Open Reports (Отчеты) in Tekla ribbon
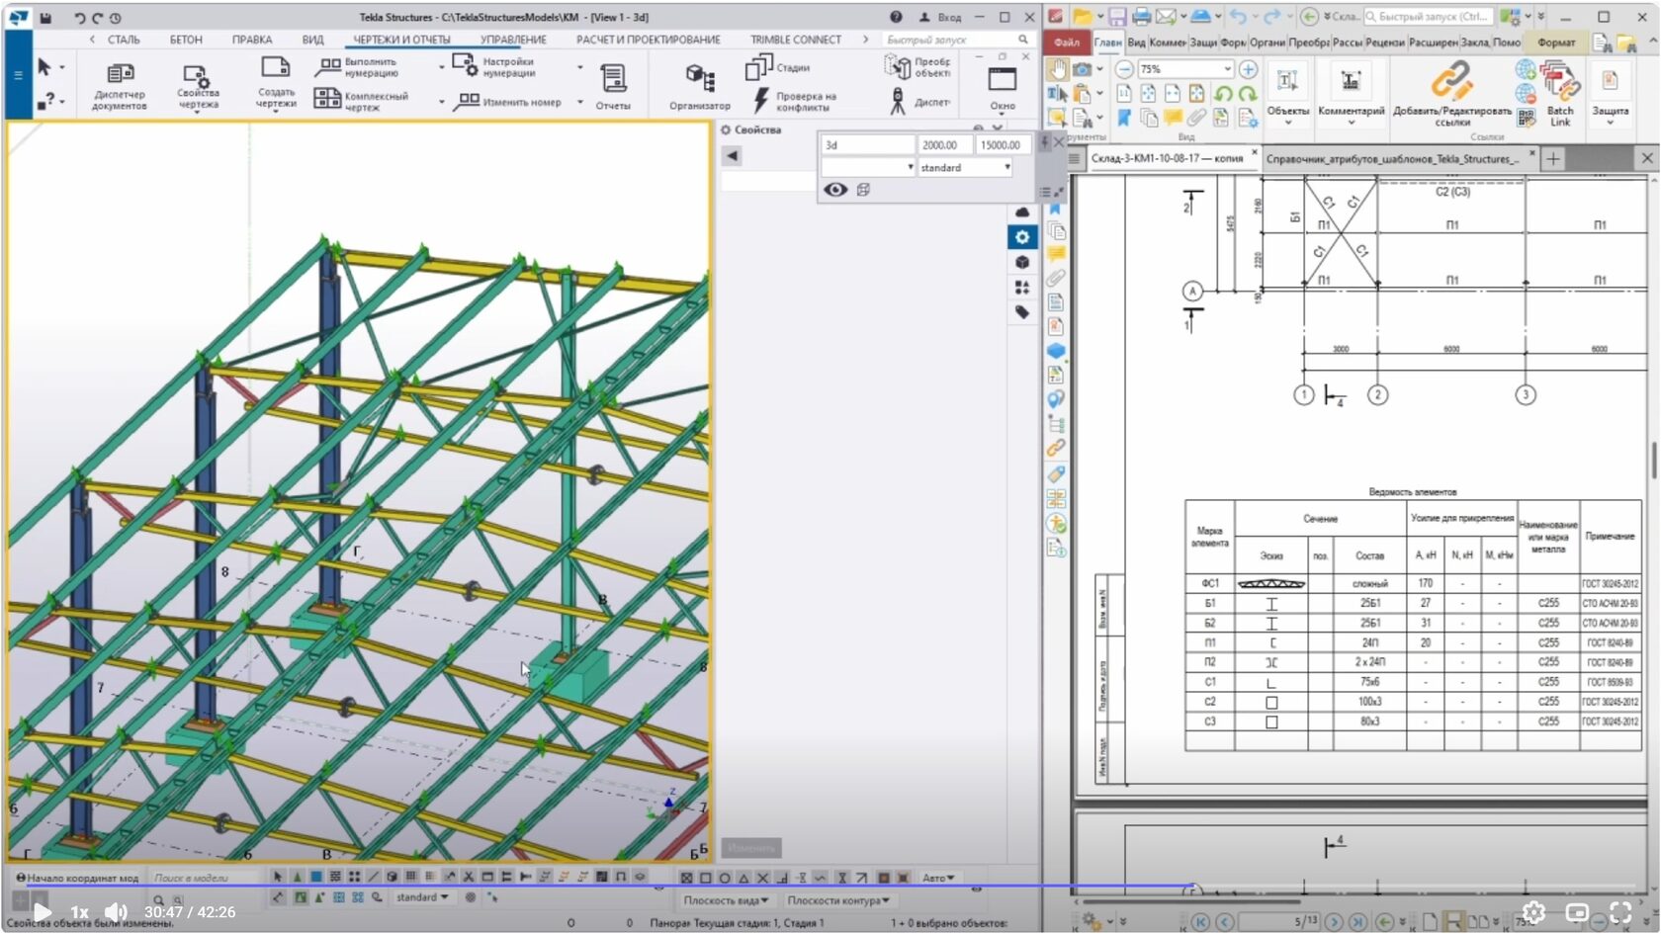The height and width of the screenshot is (934, 1661). coord(613,87)
